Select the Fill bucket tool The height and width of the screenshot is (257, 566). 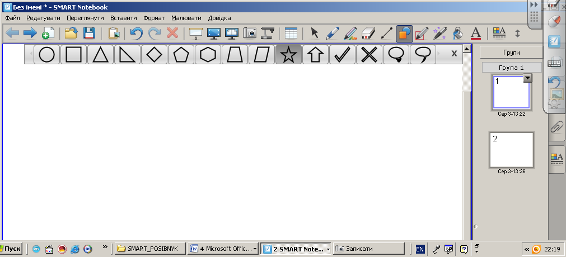click(x=458, y=34)
